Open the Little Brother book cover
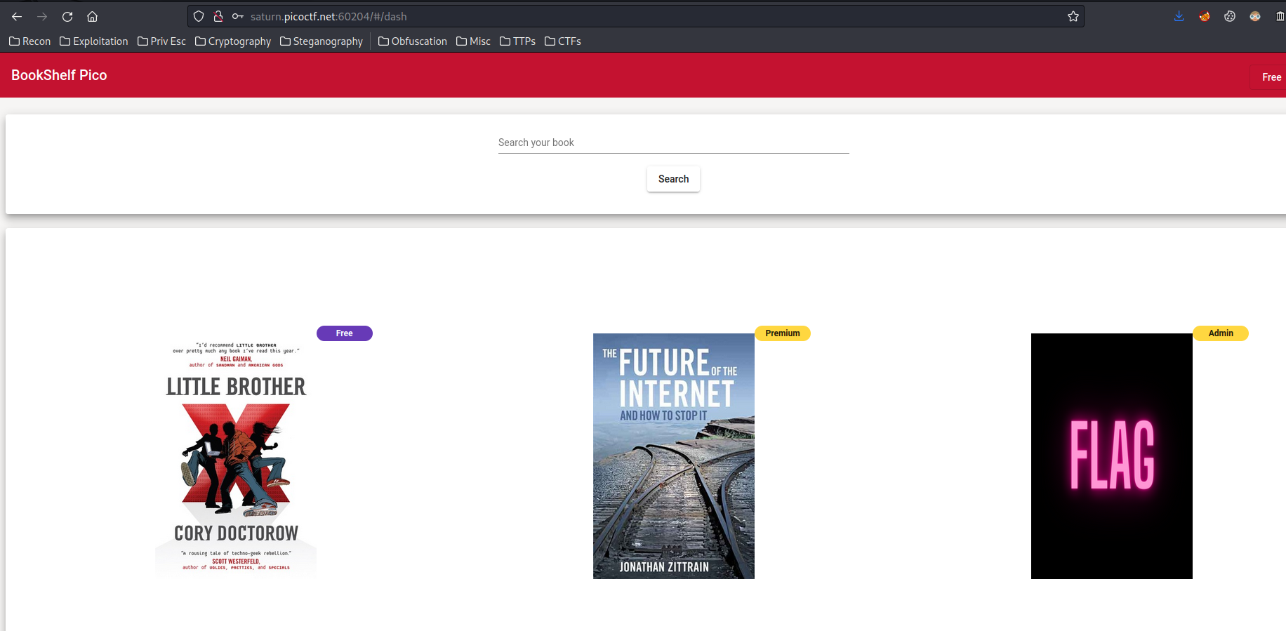Image resolution: width=1286 pixels, height=631 pixels. 236,456
